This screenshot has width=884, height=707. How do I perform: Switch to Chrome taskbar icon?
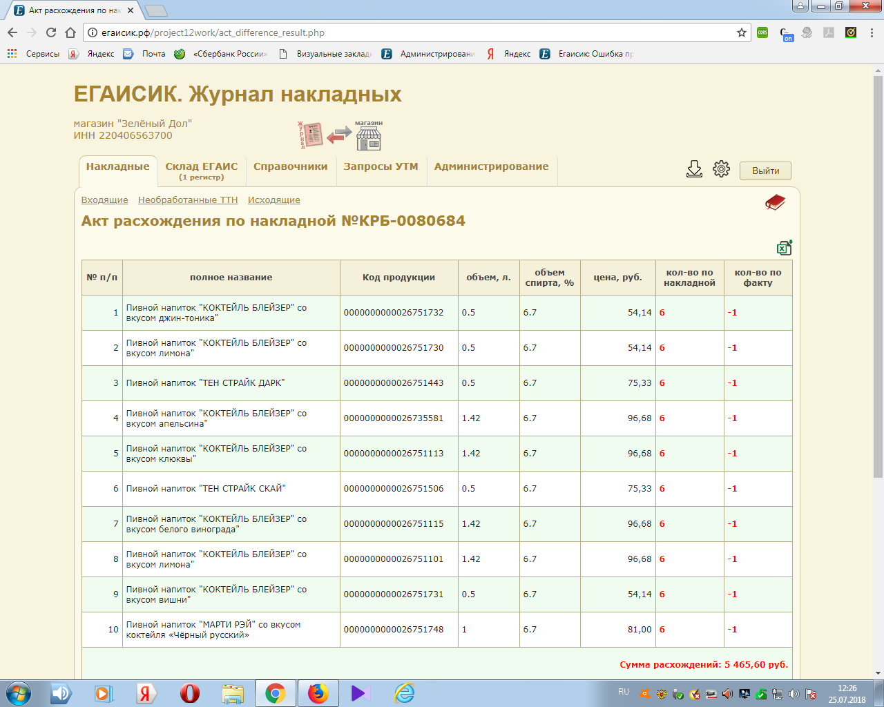tap(276, 693)
